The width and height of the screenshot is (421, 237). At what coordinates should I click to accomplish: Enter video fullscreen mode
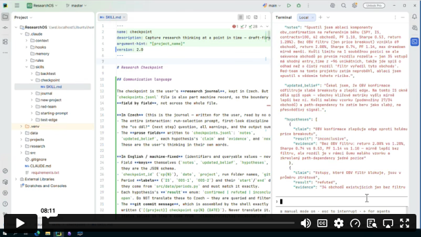coord(405,223)
